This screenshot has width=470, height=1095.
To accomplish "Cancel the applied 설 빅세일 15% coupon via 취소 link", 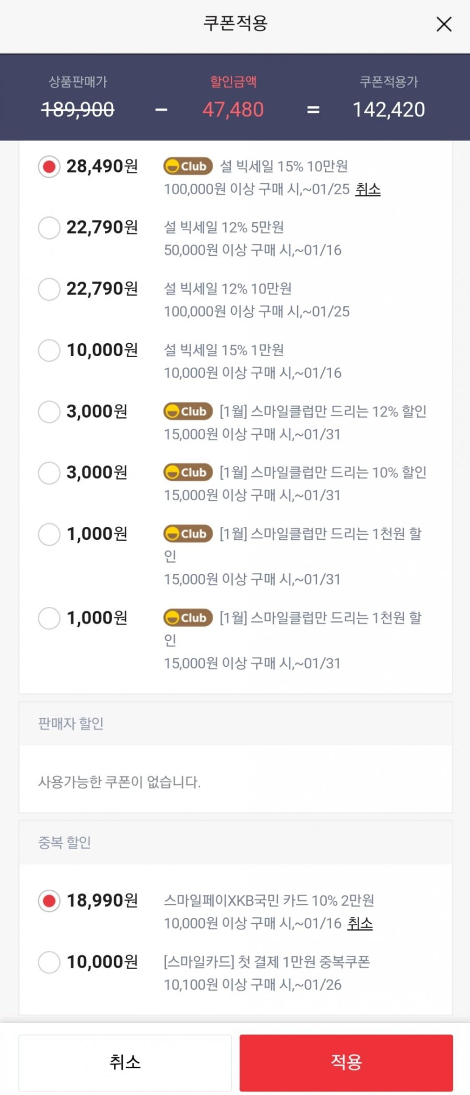I will click(368, 189).
